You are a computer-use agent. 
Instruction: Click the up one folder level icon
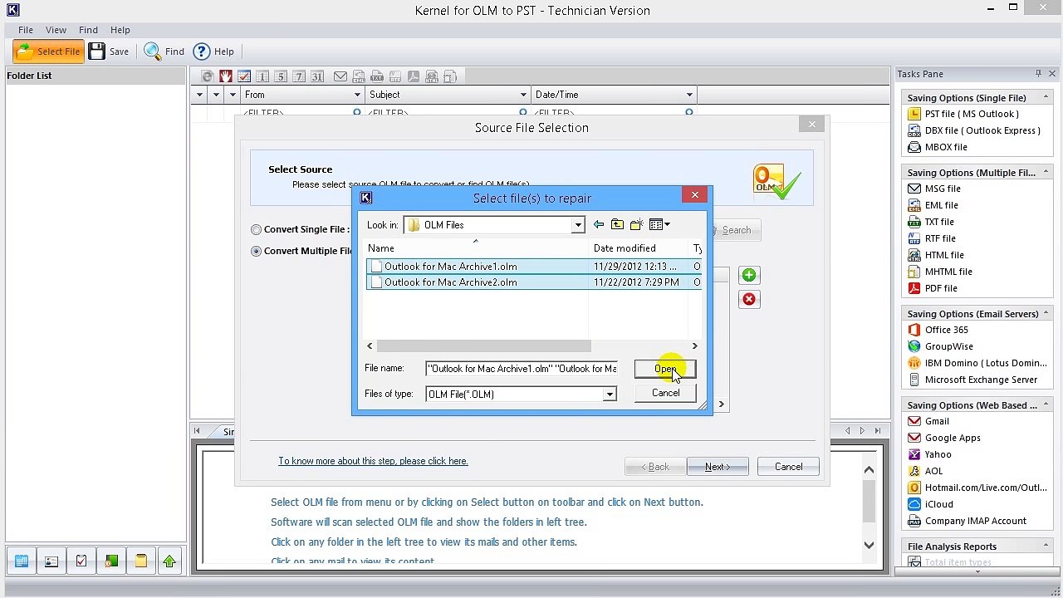click(617, 224)
